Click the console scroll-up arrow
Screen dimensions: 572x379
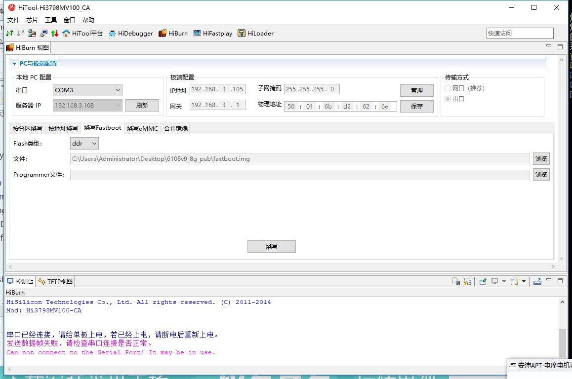[562, 302]
